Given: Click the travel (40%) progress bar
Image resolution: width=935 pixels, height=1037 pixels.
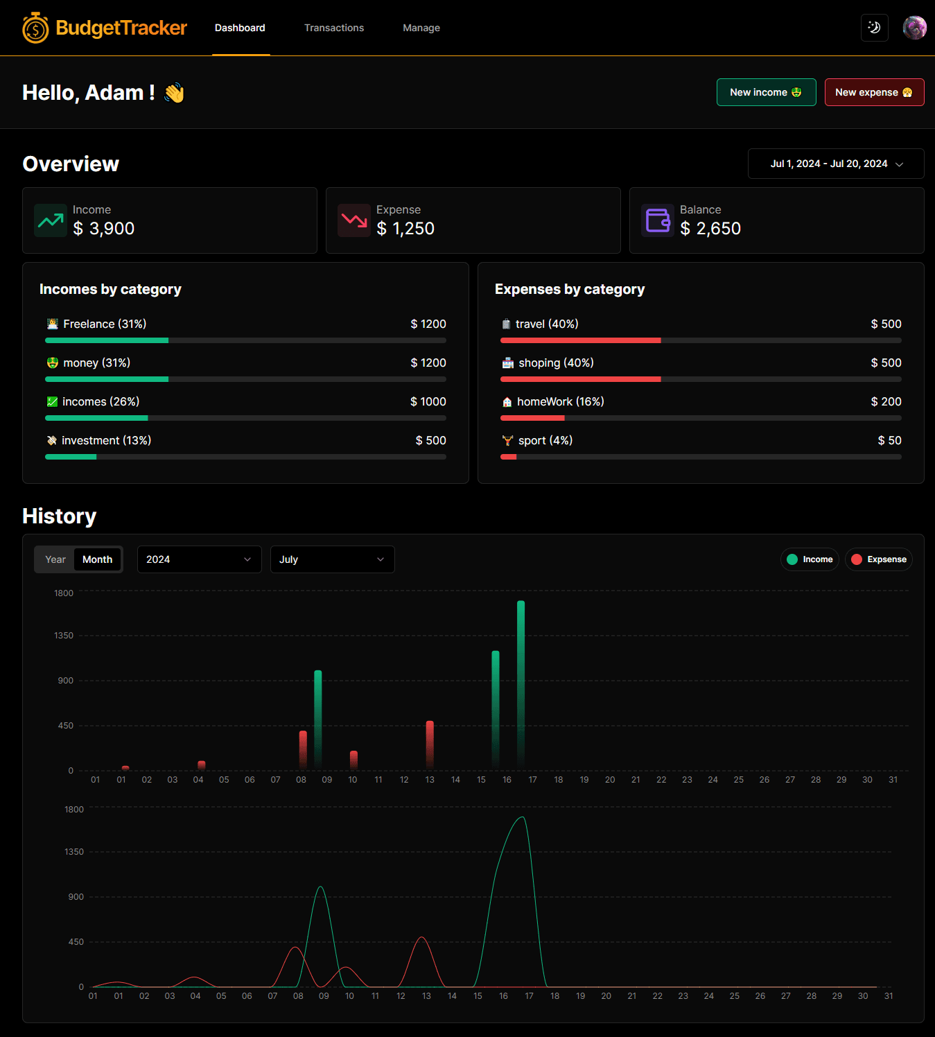Looking at the screenshot, I should click(x=701, y=340).
